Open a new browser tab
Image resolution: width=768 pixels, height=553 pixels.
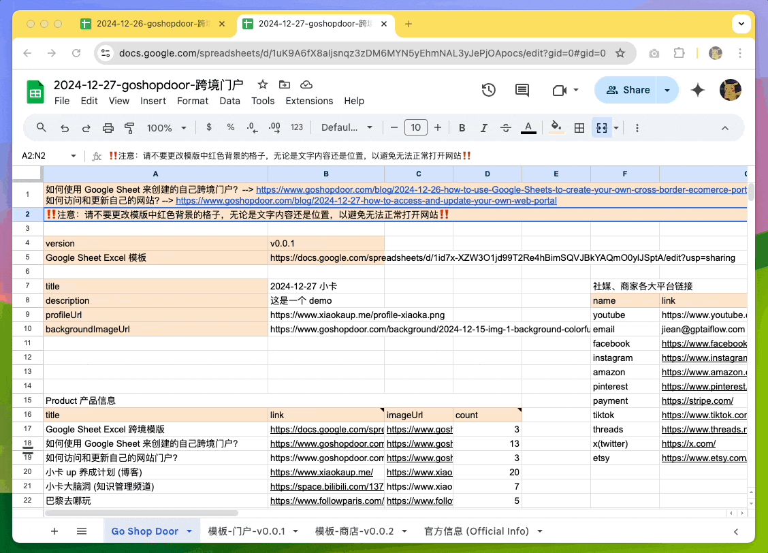click(409, 24)
